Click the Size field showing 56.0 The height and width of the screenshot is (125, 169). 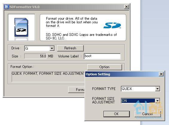35,56
